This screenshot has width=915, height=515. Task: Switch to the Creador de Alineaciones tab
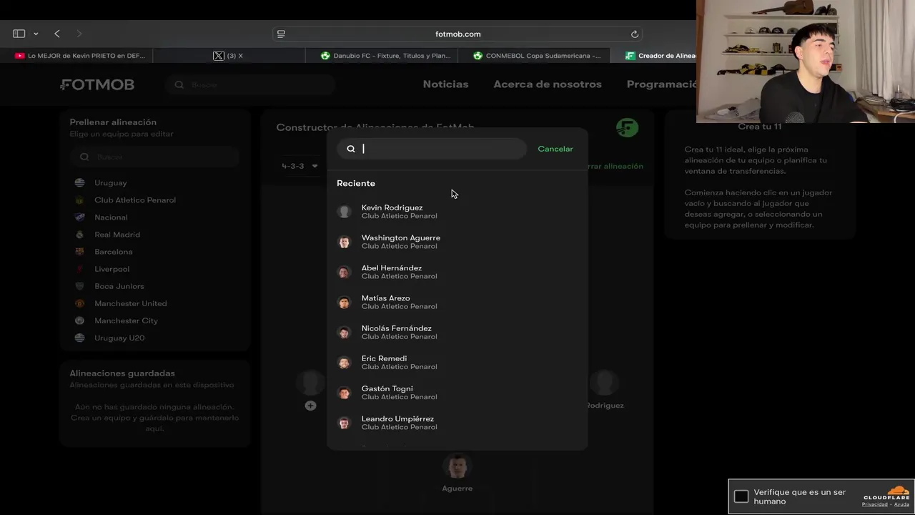tap(660, 56)
